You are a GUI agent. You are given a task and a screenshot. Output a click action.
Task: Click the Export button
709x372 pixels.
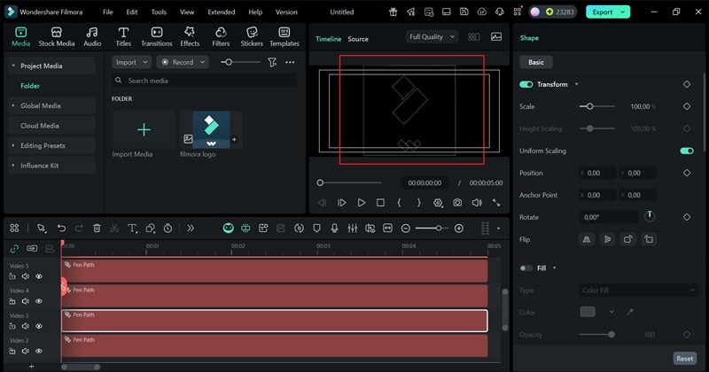(603, 12)
